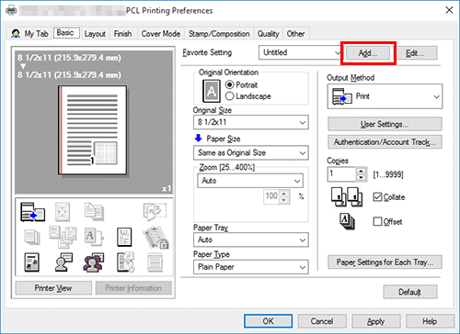This screenshot has height=334, width=460.
Task: Click the scheduled page clock icon
Action: [125, 262]
